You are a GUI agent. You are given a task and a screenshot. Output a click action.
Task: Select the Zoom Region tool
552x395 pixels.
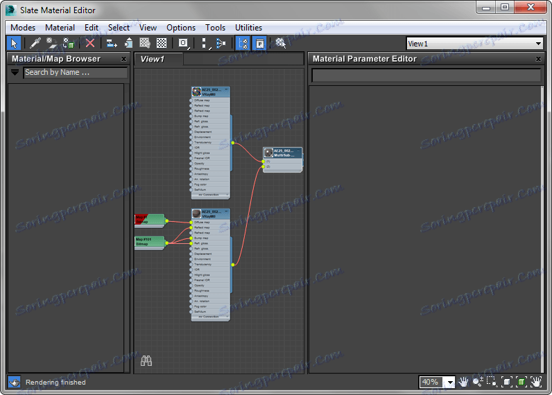click(x=492, y=382)
